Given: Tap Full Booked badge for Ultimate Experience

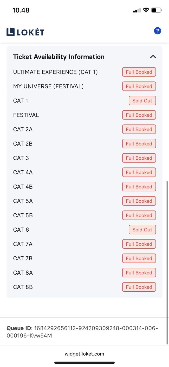Looking at the screenshot, I should (x=139, y=72).
